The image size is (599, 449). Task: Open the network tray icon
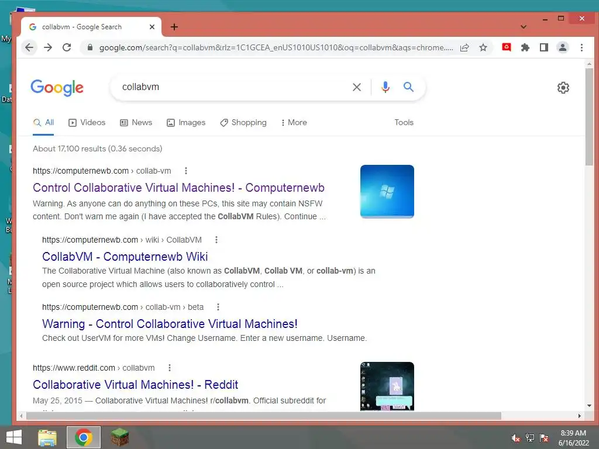pyautogui.click(x=530, y=438)
